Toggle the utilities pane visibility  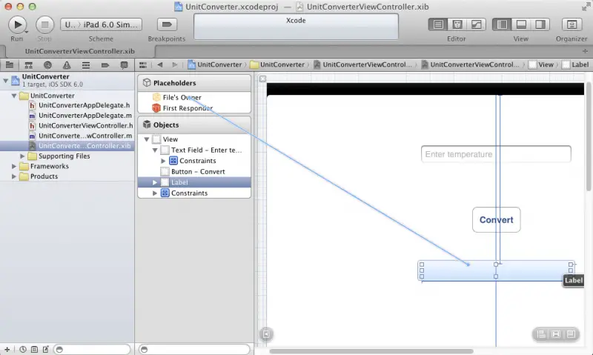coord(540,24)
